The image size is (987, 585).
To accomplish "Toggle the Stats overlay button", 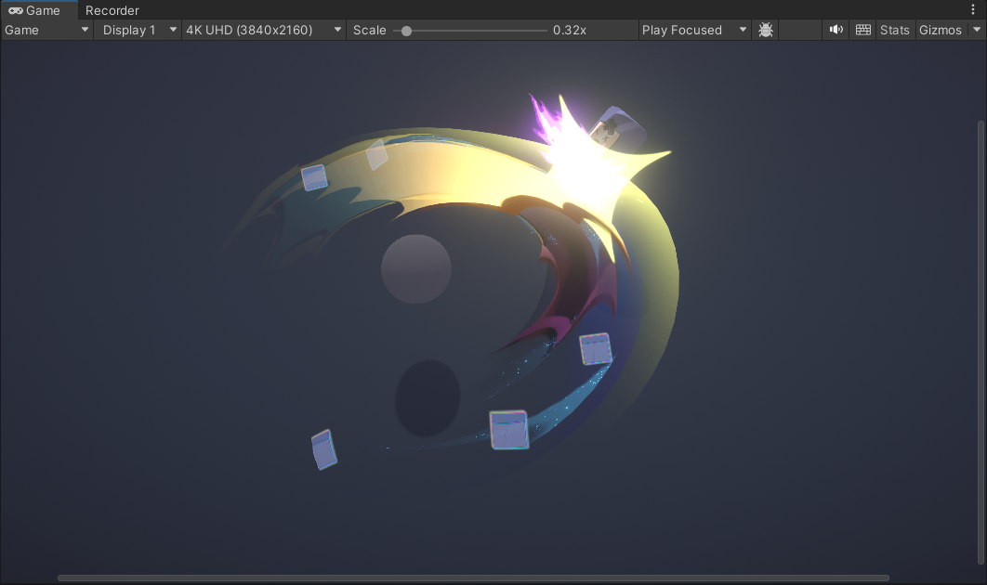I will coord(894,30).
